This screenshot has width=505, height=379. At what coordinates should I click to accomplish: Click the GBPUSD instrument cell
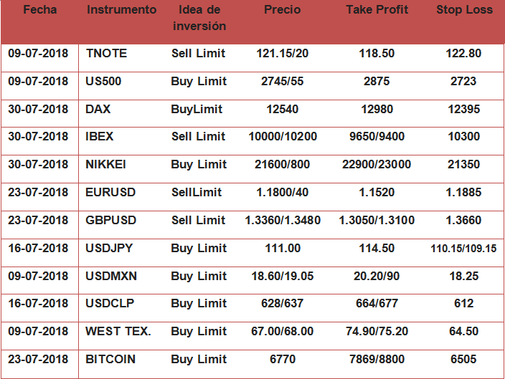click(x=110, y=221)
